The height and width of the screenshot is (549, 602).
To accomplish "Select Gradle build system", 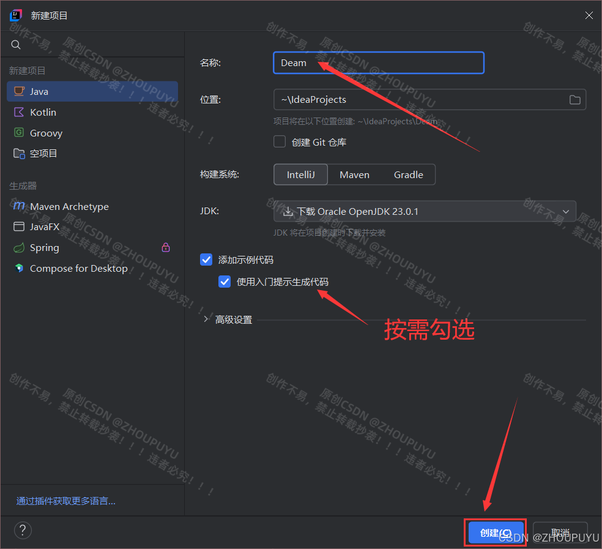I will coord(409,175).
